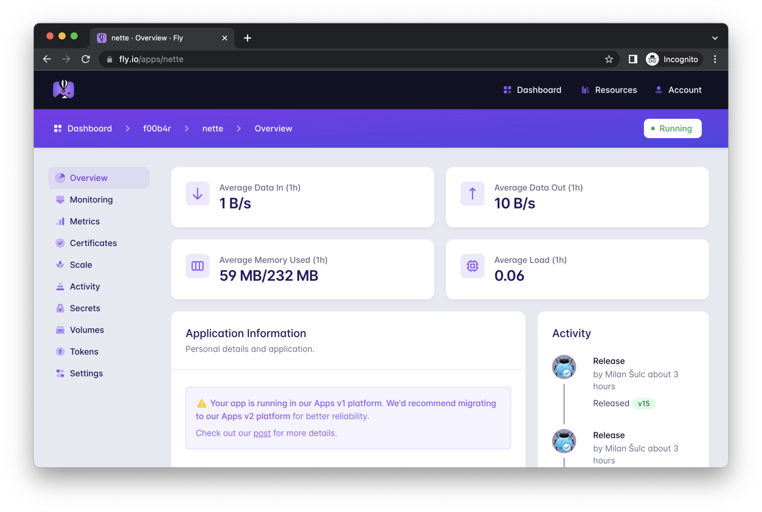Open Chrome three-dot menu

pos(715,59)
